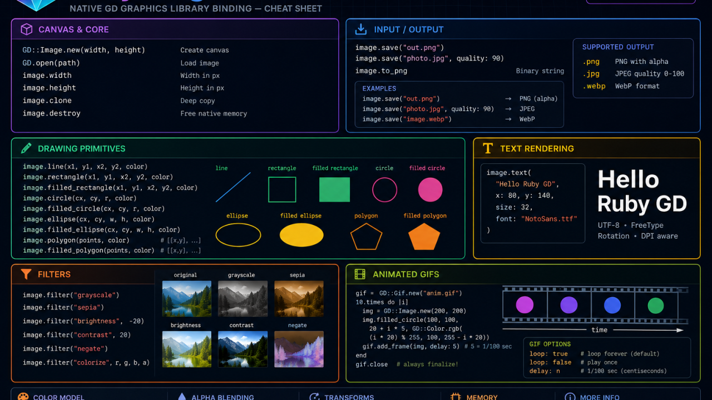Click the image.filter("brightness", -20) line

[x=83, y=321]
